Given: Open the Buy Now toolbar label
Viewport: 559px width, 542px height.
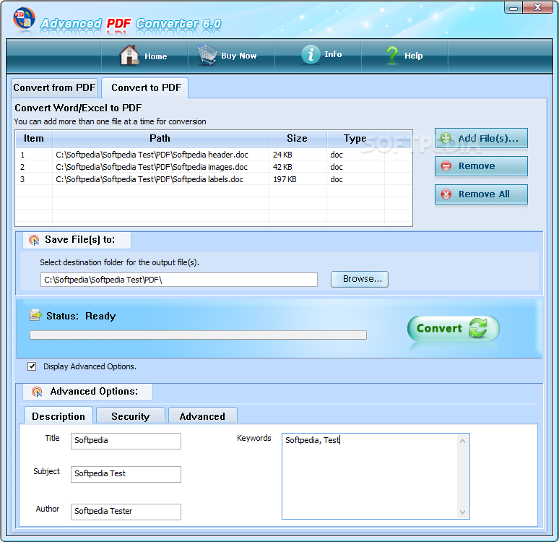Looking at the screenshot, I should [x=239, y=56].
